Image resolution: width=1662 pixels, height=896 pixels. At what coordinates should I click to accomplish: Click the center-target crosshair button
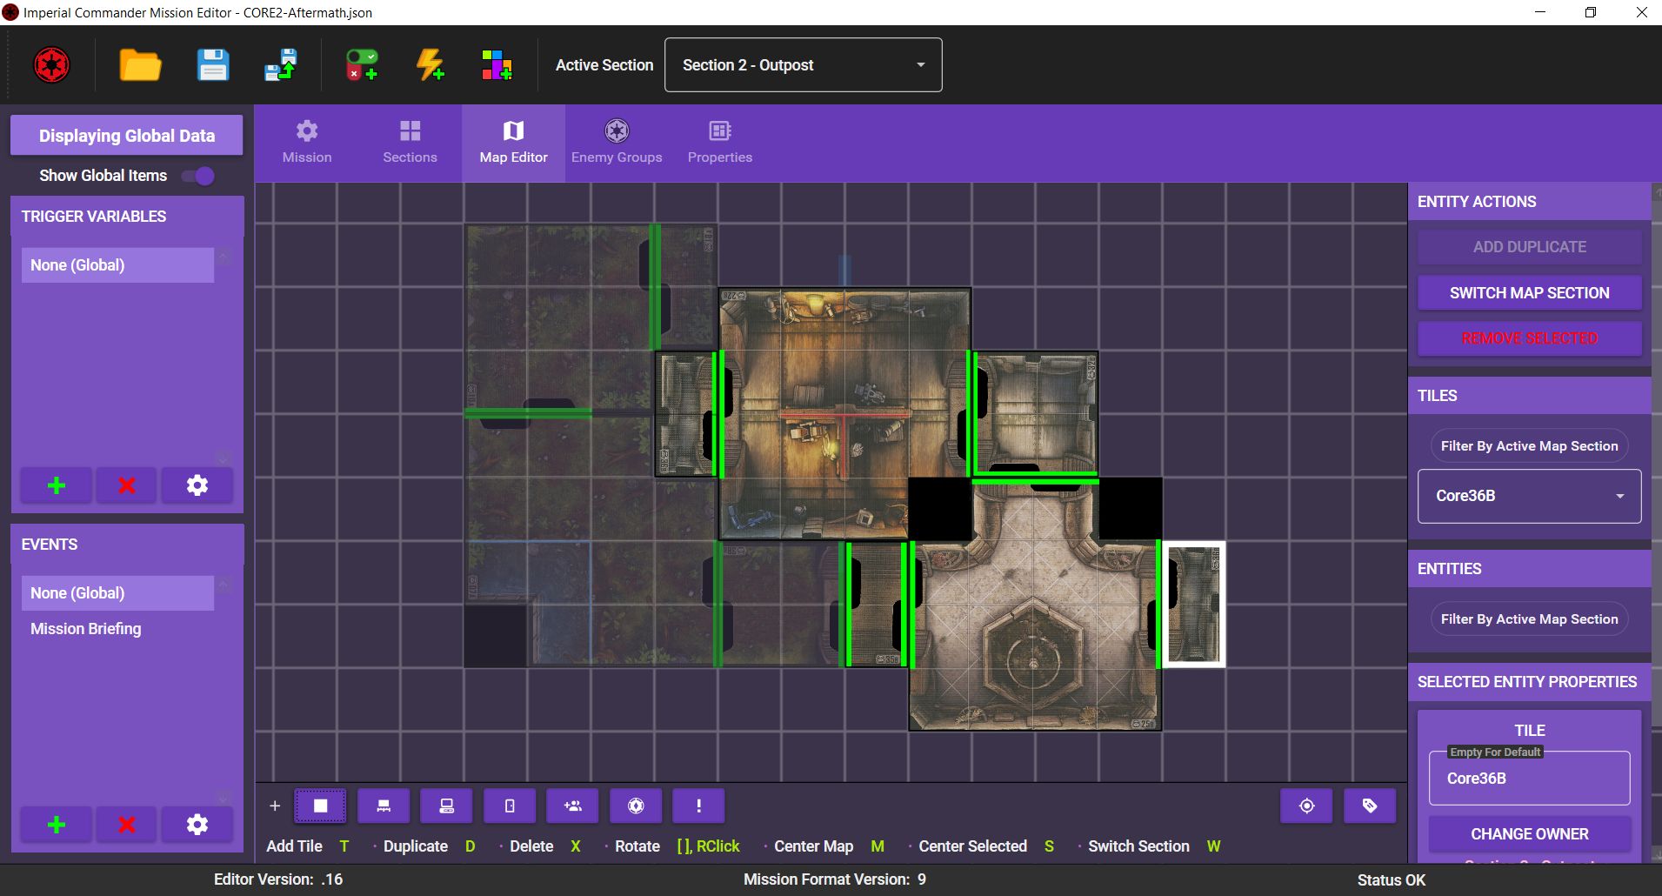pos(1306,806)
